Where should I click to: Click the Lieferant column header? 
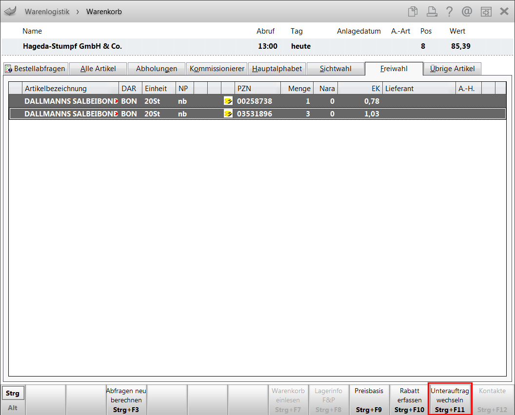click(x=419, y=88)
